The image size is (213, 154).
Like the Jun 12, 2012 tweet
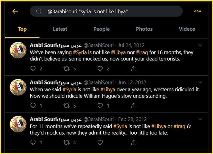tap(100, 106)
